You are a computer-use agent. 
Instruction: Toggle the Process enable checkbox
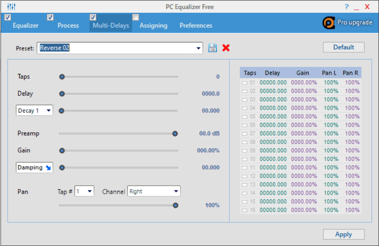(50, 17)
